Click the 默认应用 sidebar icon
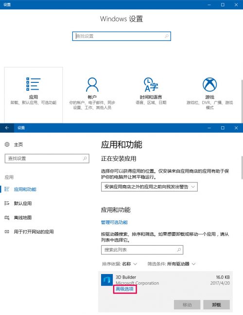The height and width of the screenshot is (315, 243). tap(7, 203)
